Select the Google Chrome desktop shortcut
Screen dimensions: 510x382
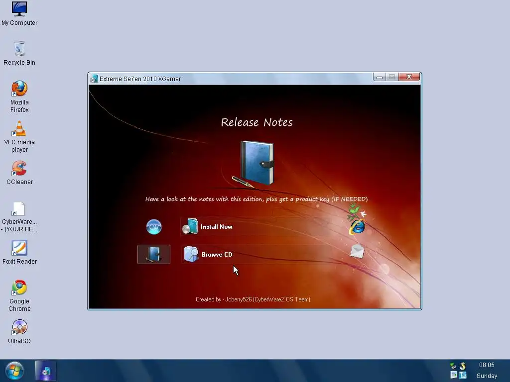tap(19, 296)
